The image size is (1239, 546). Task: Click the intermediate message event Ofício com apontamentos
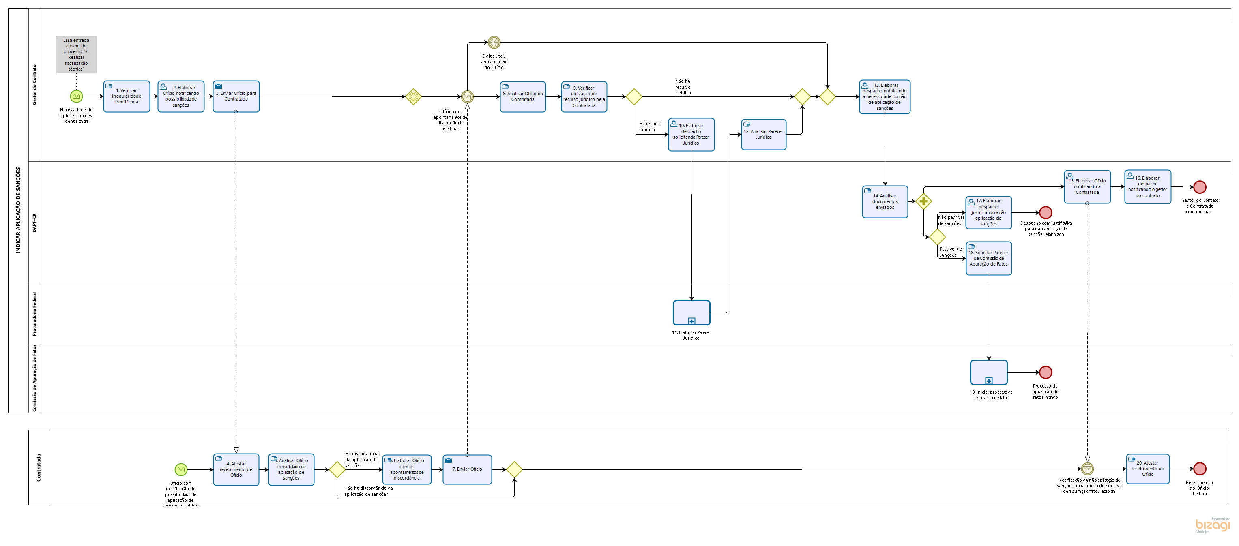coord(467,96)
